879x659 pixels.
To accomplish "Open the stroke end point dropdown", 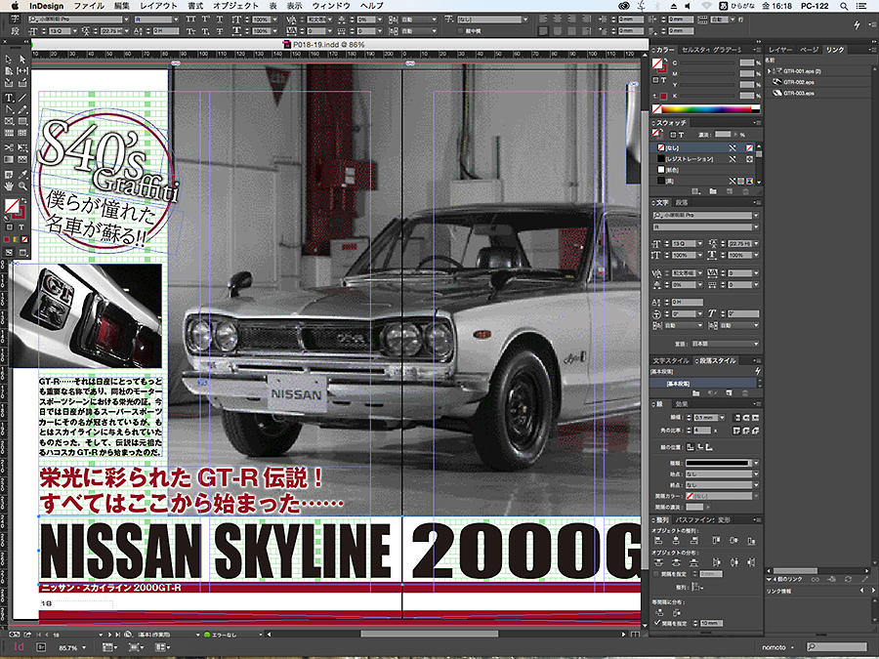I will coord(756,485).
